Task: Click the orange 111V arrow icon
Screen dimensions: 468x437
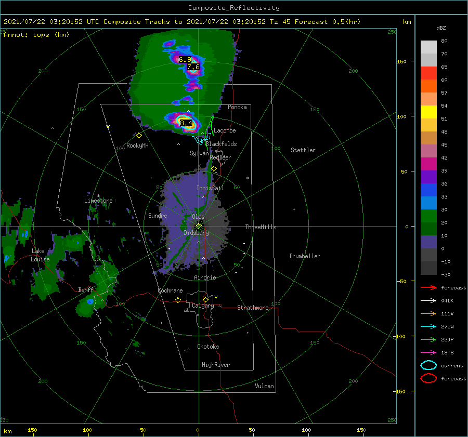Action: click(x=428, y=313)
